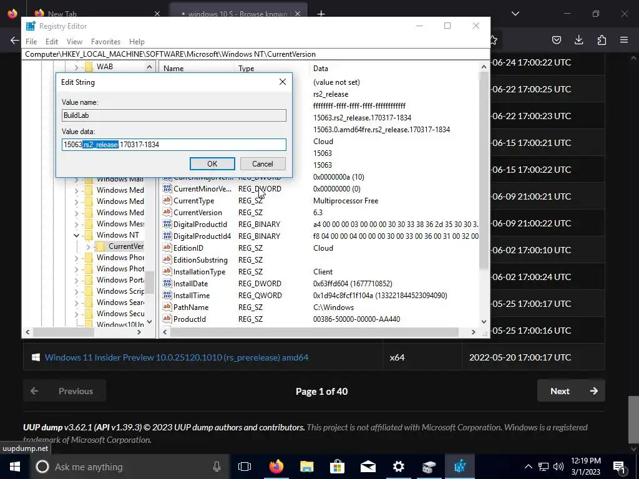Expand the Windows Porta tree node
The height and width of the screenshot is (479, 639).
(x=76, y=280)
